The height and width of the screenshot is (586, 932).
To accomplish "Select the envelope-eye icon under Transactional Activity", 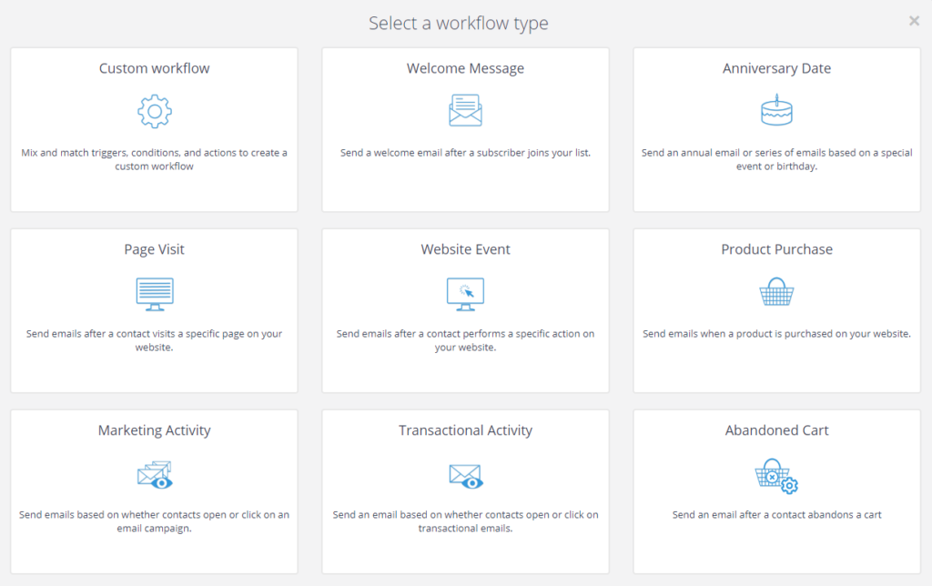I will [x=466, y=476].
